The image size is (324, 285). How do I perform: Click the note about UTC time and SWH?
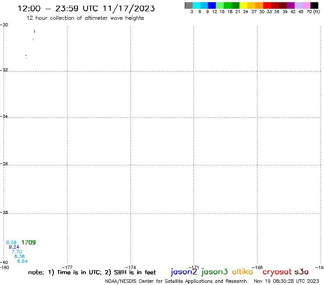92,272
